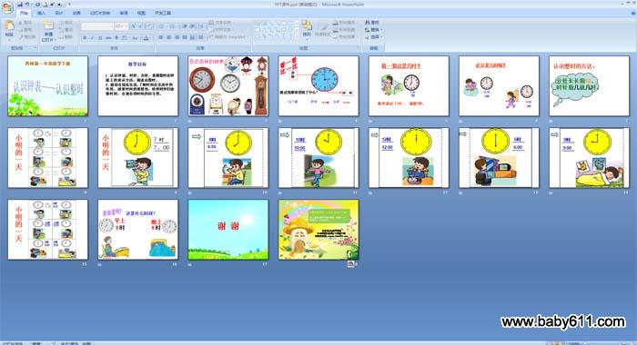Open the round Office button menu
This screenshot has width=637, height=345.
click(x=7, y=7)
